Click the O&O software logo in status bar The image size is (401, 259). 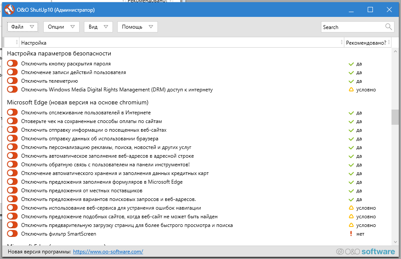tap(366, 252)
